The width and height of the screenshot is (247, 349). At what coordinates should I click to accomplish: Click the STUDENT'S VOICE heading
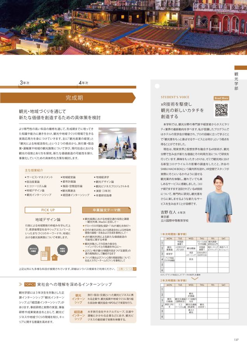(175, 97)
